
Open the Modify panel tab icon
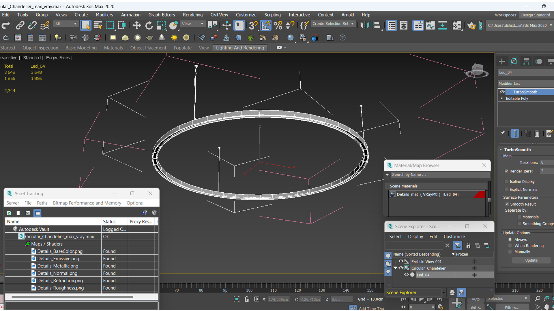pos(514,61)
